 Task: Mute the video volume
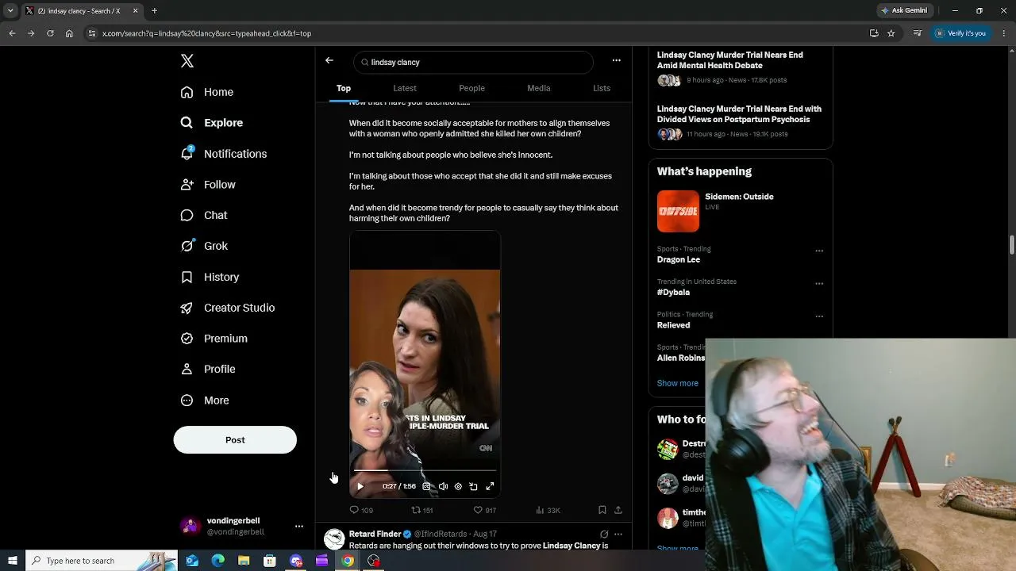(443, 486)
